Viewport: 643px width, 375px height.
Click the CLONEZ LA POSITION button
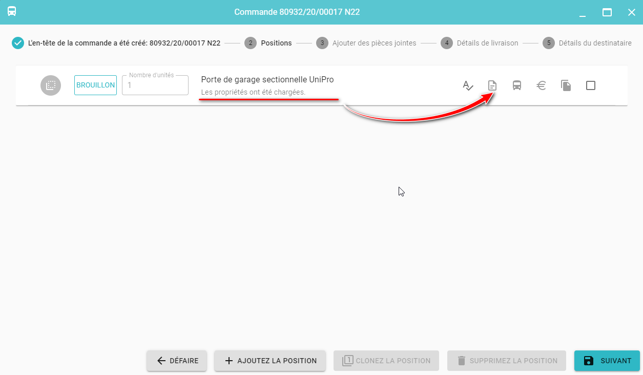(x=386, y=361)
